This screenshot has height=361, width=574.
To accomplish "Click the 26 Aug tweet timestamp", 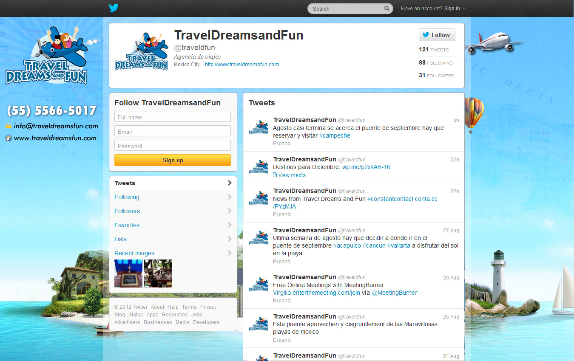I will (x=451, y=278).
